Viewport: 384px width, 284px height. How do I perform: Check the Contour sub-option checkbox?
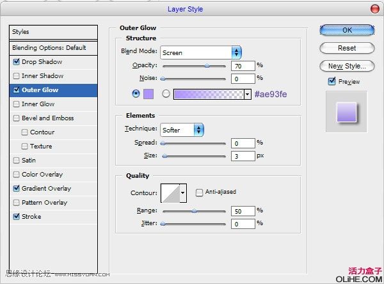point(24,132)
